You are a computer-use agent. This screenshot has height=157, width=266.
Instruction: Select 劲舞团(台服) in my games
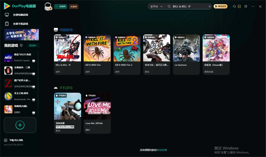point(20,109)
